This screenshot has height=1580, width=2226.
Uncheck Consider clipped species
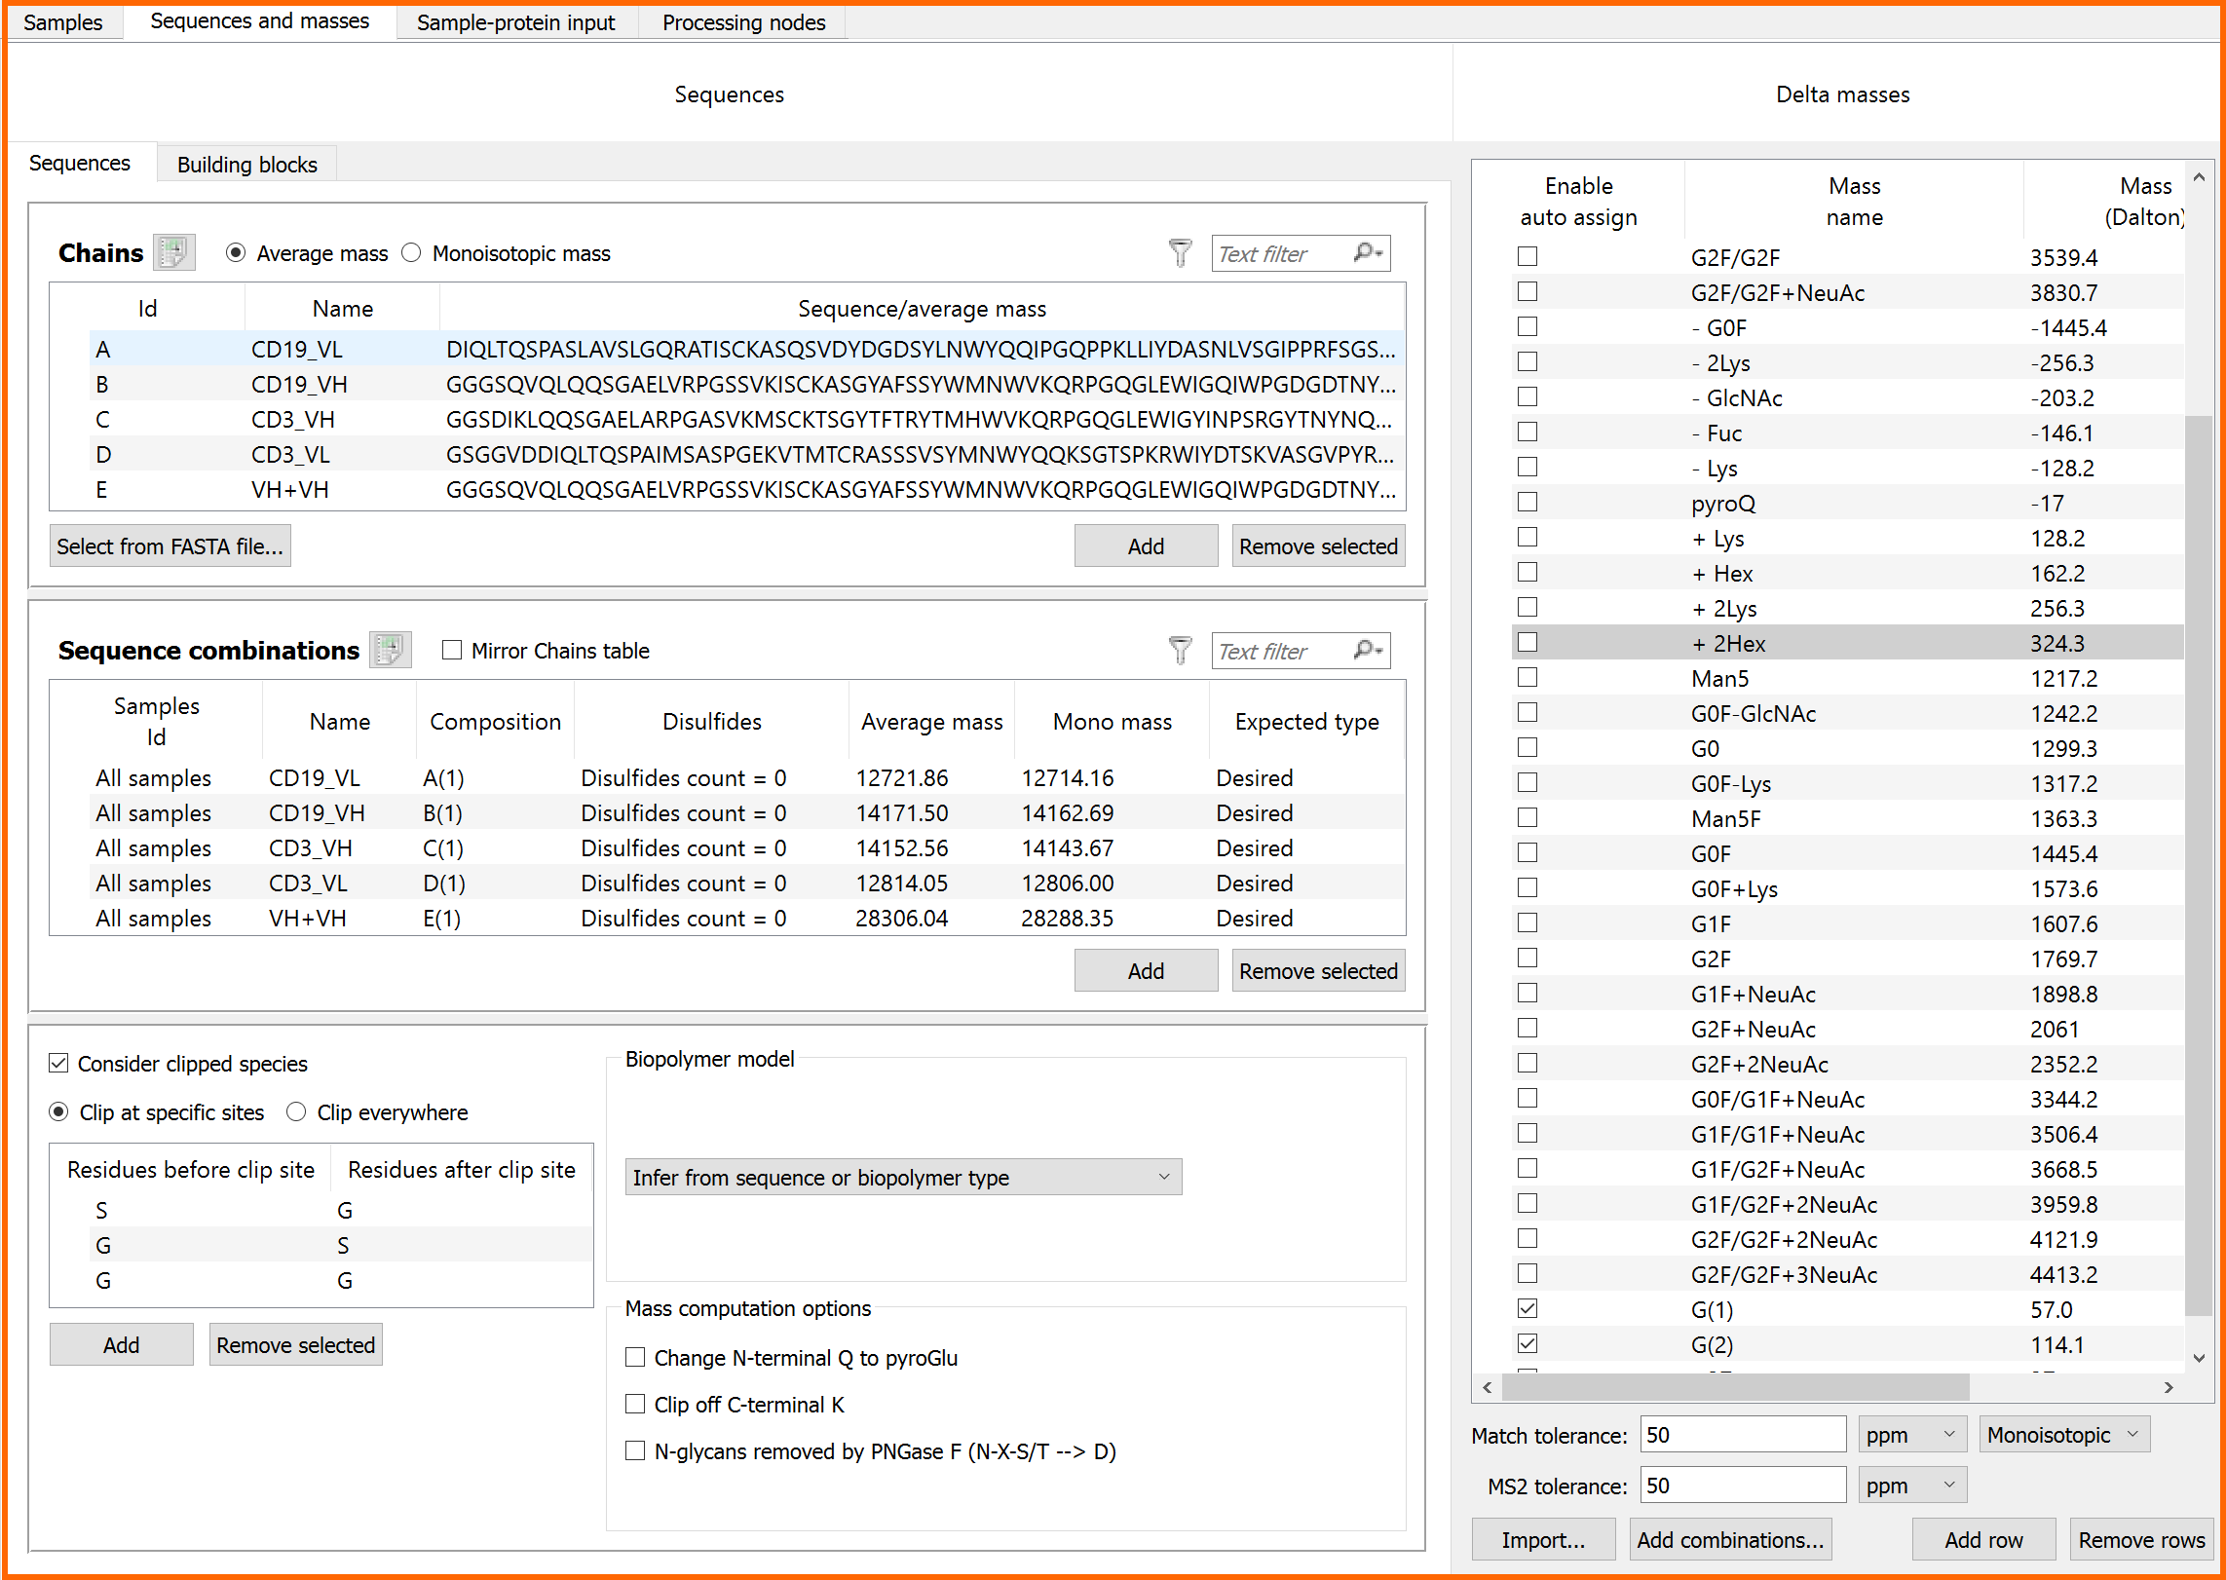tap(58, 1063)
